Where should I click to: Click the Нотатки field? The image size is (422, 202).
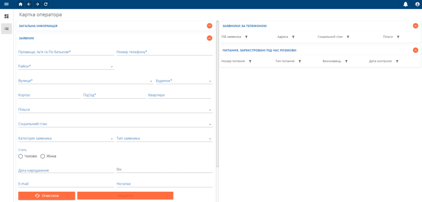165,184
